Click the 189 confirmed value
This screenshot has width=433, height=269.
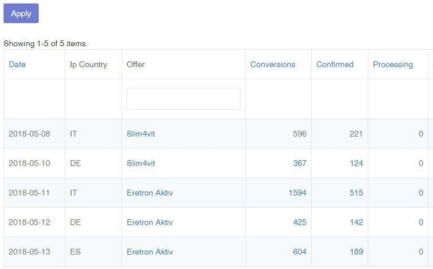pyautogui.click(x=356, y=252)
